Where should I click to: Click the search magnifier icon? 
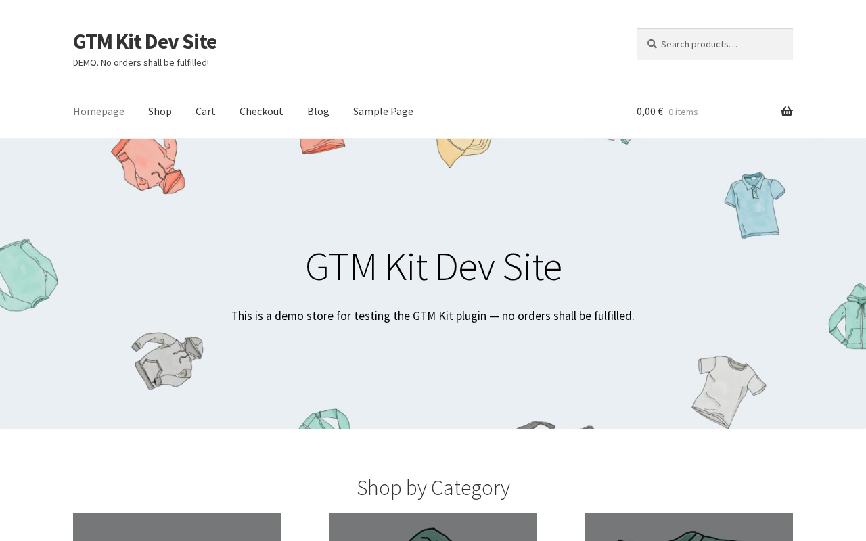(652, 44)
